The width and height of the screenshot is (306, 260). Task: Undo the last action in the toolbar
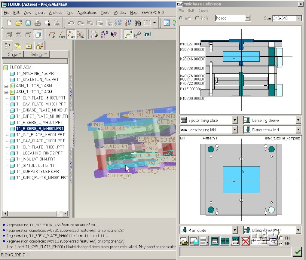coord(71,23)
